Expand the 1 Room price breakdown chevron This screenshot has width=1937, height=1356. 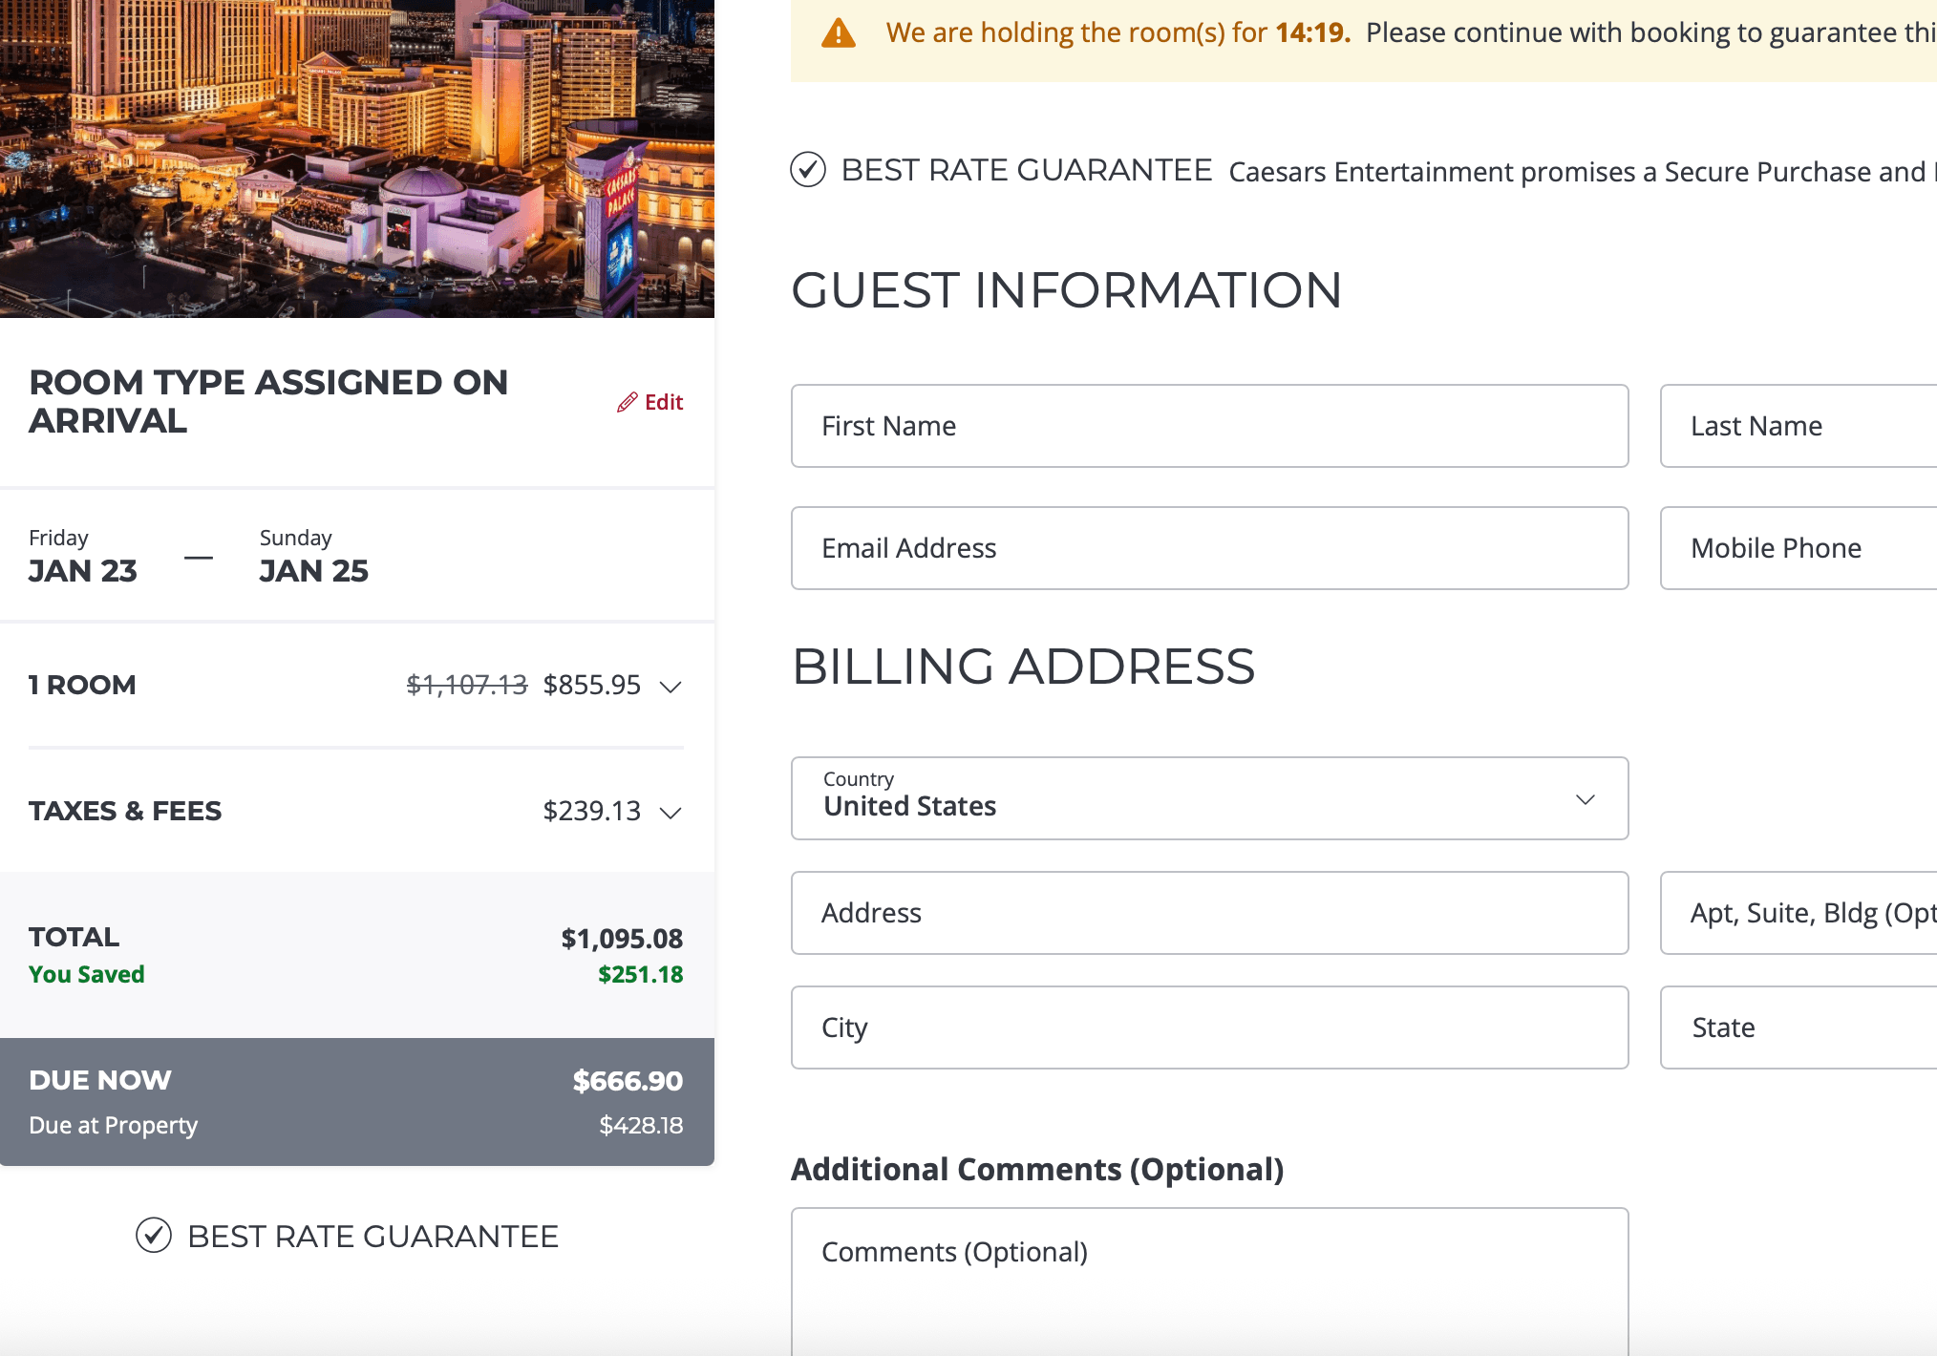click(670, 687)
